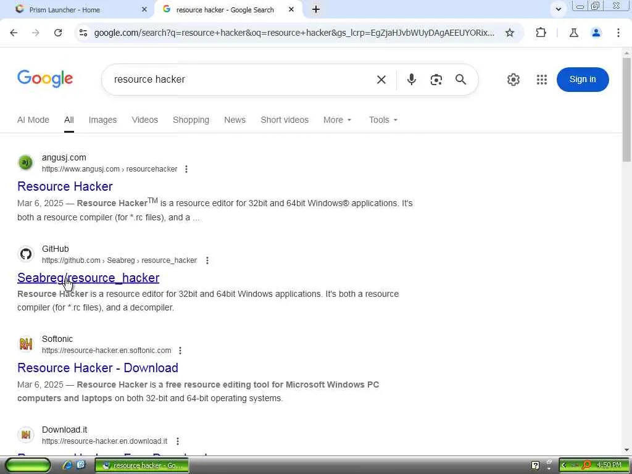Screen dimensions: 632x474
Task: Switch to Videos results
Action: pyautogui.click(x=144, y=120)
